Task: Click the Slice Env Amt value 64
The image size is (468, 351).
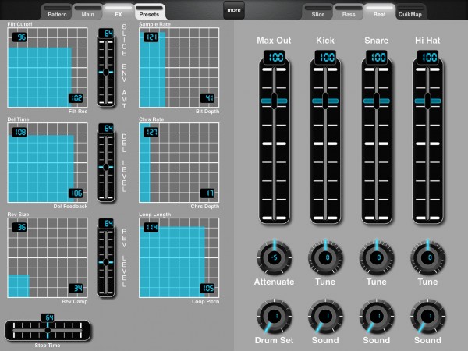Action: pos(106,33)
